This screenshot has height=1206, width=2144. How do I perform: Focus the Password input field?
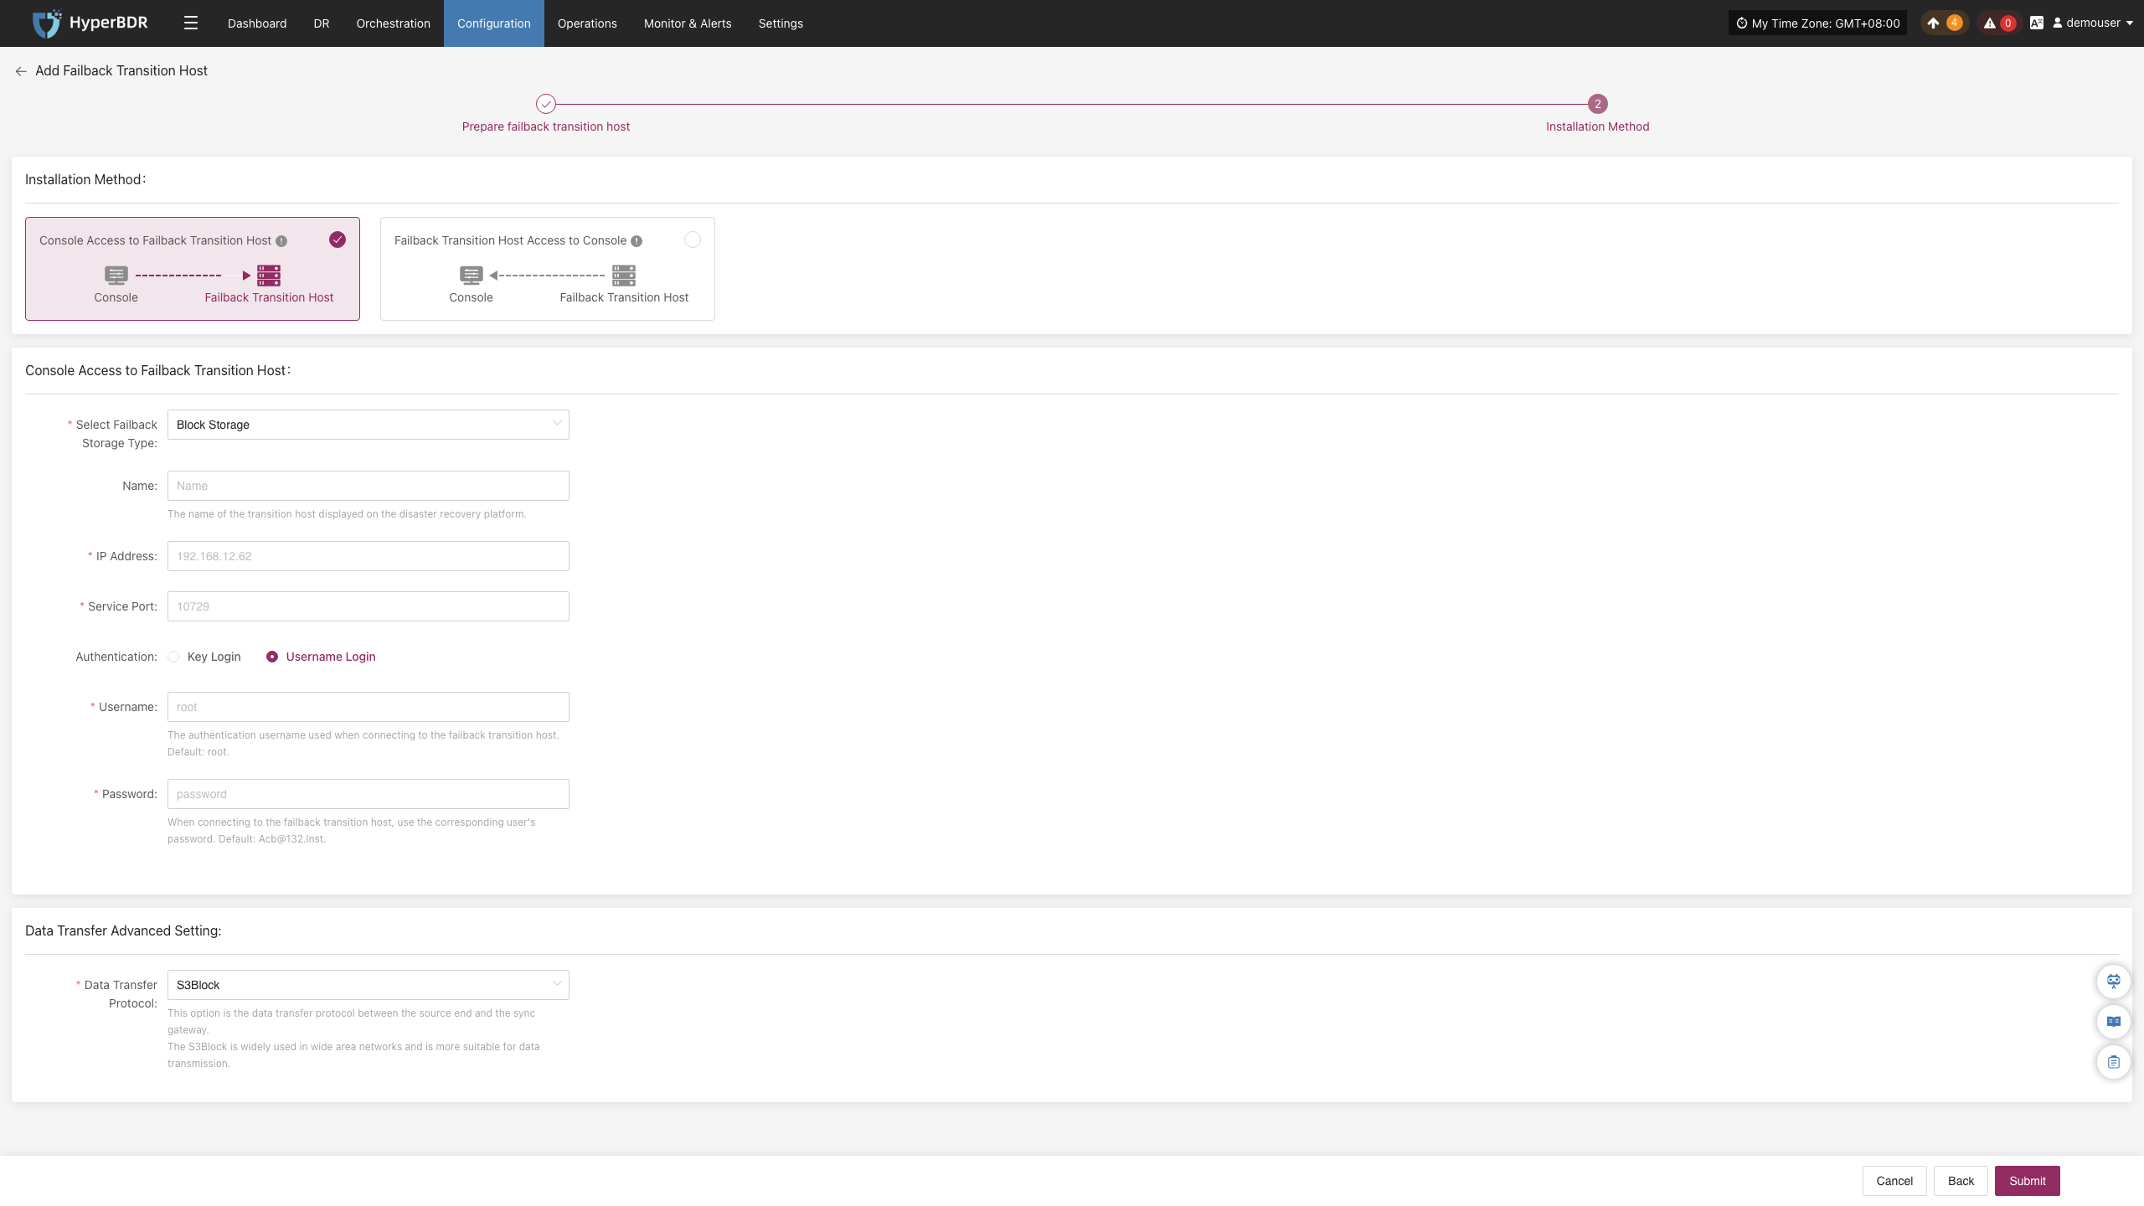pos(368,794)
